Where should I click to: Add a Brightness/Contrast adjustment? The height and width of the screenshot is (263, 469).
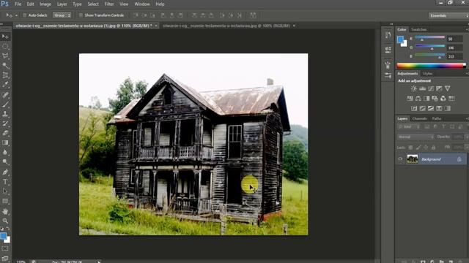click(x=413, y=88)
